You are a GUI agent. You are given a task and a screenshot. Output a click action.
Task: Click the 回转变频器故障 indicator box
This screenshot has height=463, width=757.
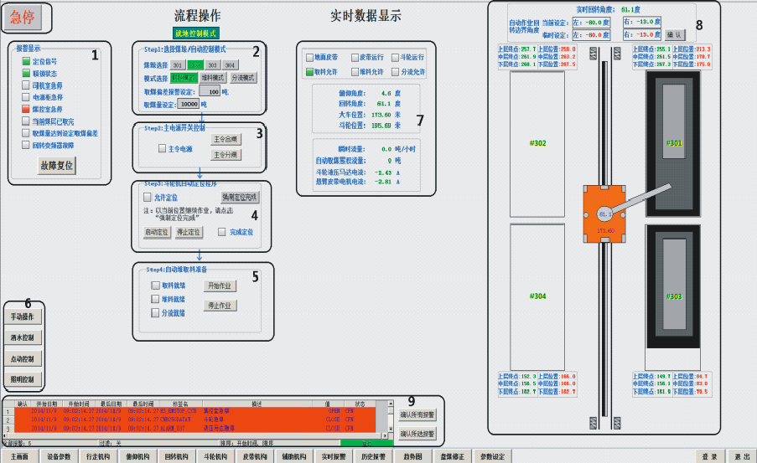[26, 145]
